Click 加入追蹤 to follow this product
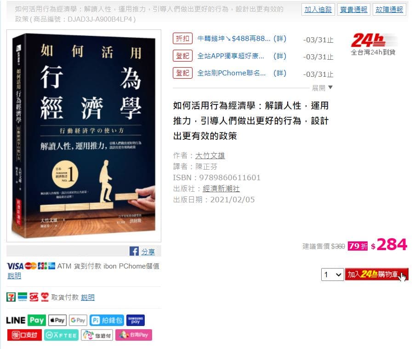 click(318, 10)
